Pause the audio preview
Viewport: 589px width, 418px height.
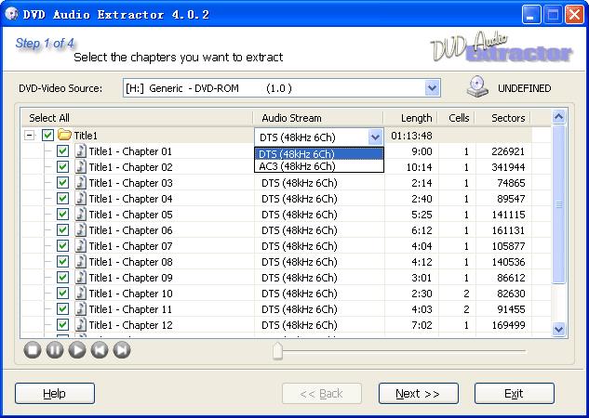[x=55, y=350]
